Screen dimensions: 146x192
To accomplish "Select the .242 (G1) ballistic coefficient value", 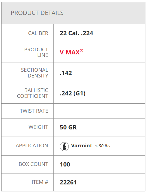I will point(73,94).
